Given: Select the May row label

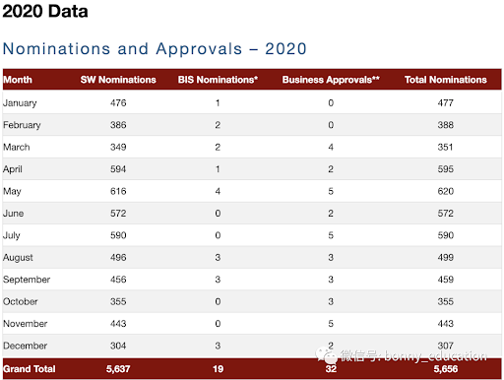Looking at the screenshot, I should pyautogui.click(x=12, y=191).
